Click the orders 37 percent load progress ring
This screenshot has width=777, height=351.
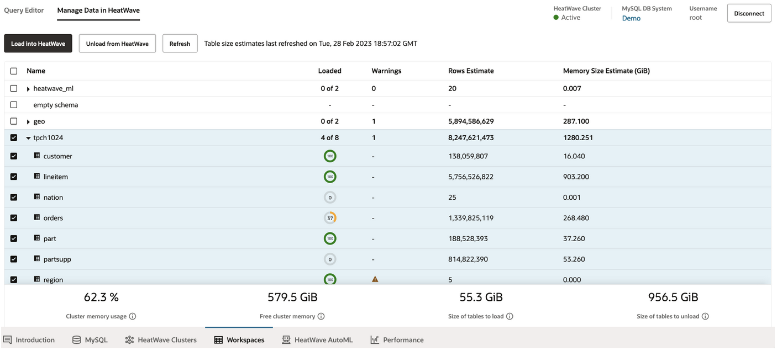(330, 218)
